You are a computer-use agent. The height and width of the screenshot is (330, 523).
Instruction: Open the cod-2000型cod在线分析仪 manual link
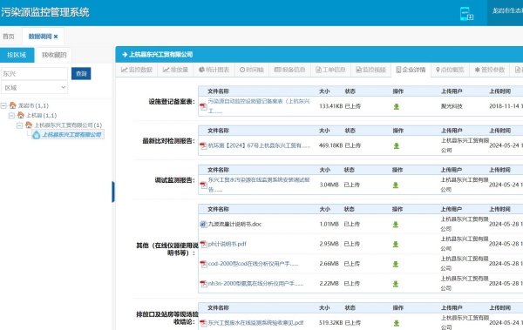253,264
